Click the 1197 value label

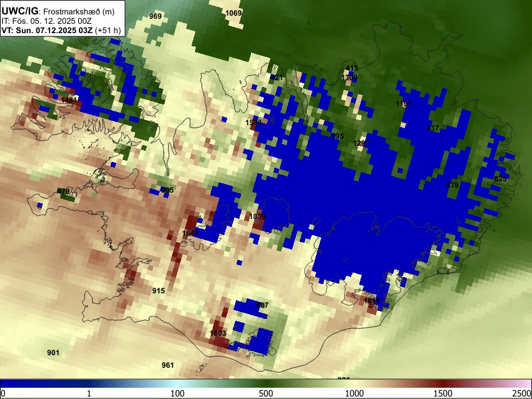(404, 104)
